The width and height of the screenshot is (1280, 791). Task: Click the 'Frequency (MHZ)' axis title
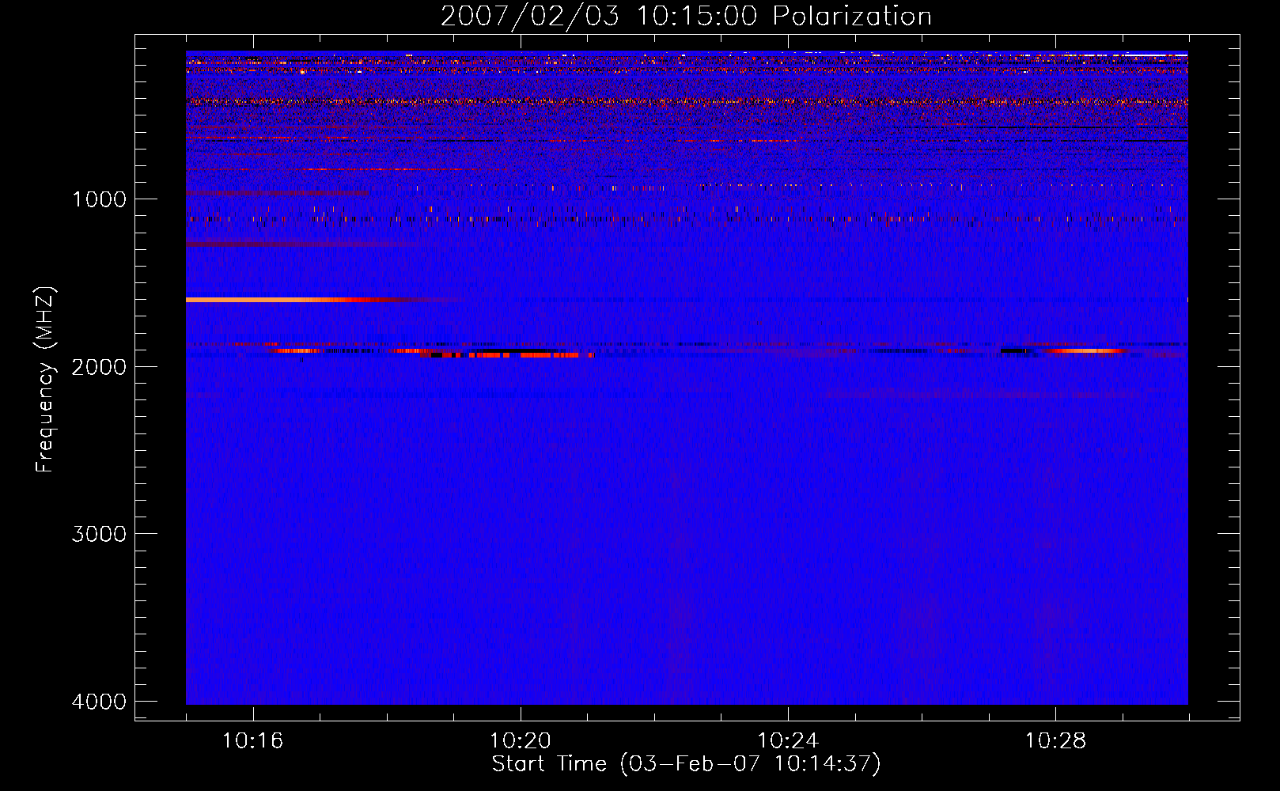click(45, 379)
